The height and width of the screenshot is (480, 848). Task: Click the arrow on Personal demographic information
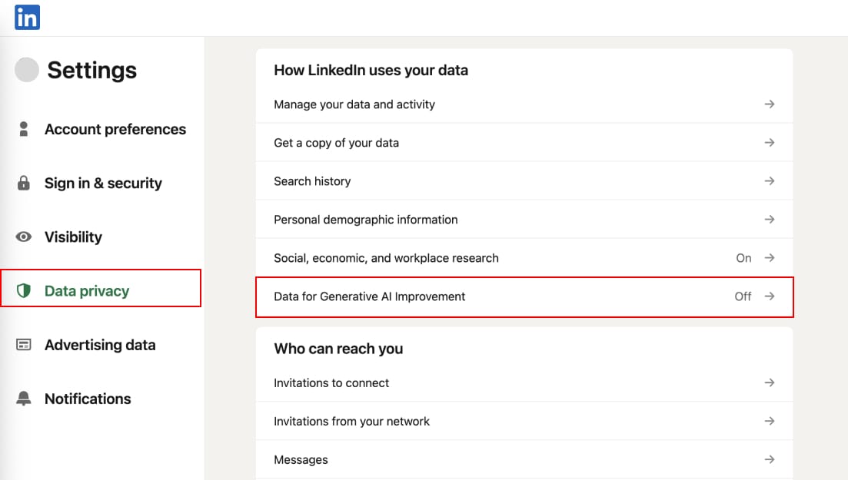(x=770, y=219)
